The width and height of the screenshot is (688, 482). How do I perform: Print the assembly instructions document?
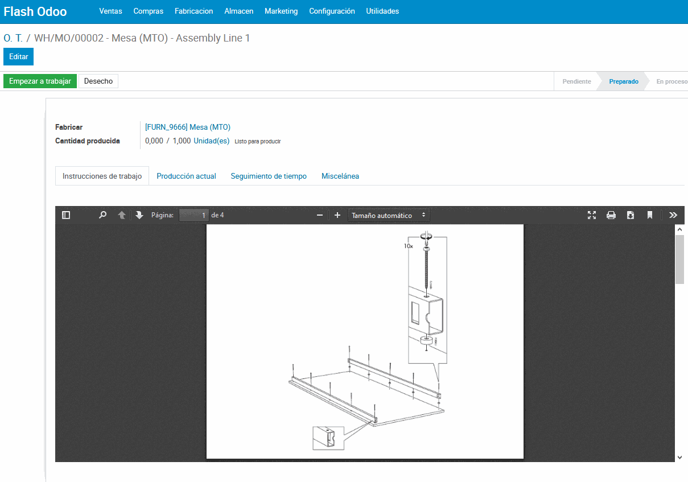(611, 215)
